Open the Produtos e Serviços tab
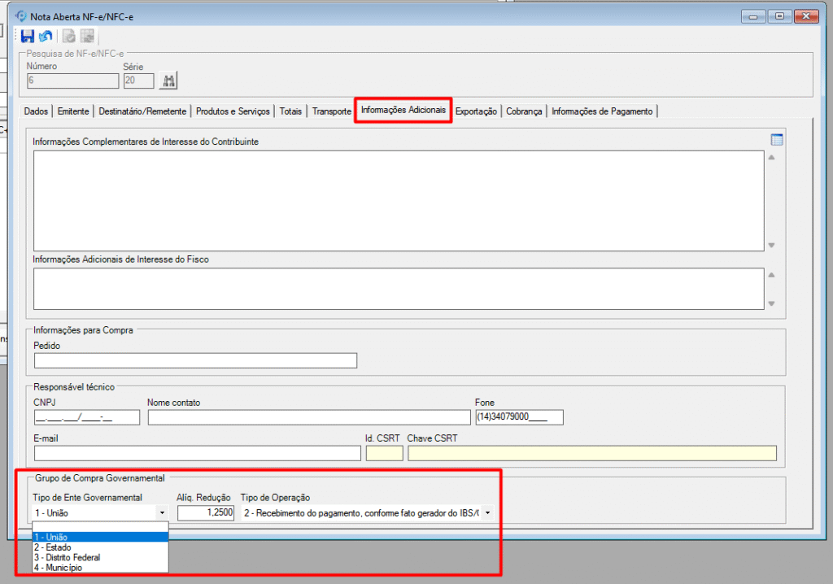The width and height of the screenshot is (833, 584). click(x=232, y=111)
